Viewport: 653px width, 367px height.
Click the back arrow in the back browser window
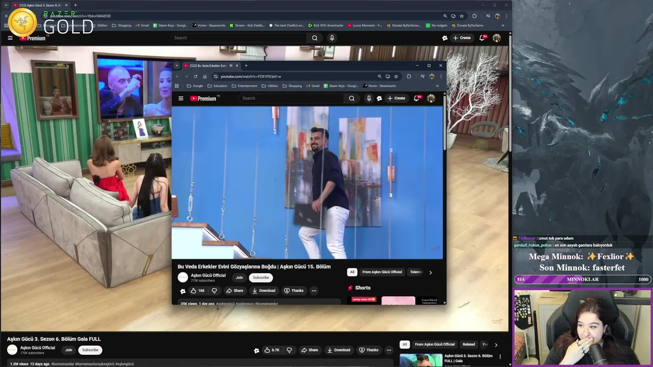6,16
